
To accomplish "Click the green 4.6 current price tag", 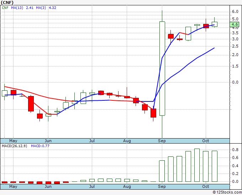I will [x=235, y=25].
